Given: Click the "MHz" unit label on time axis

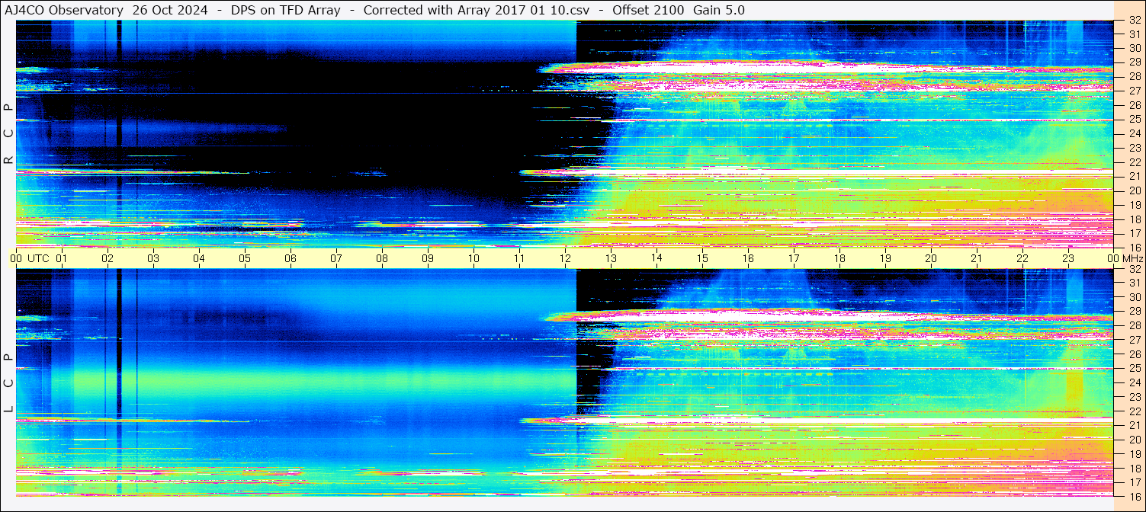Looking at the screenshot, I should coord(1132,258).
